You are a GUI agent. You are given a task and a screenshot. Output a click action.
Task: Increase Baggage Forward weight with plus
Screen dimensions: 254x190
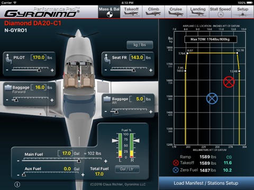click(x=52, y=100)
